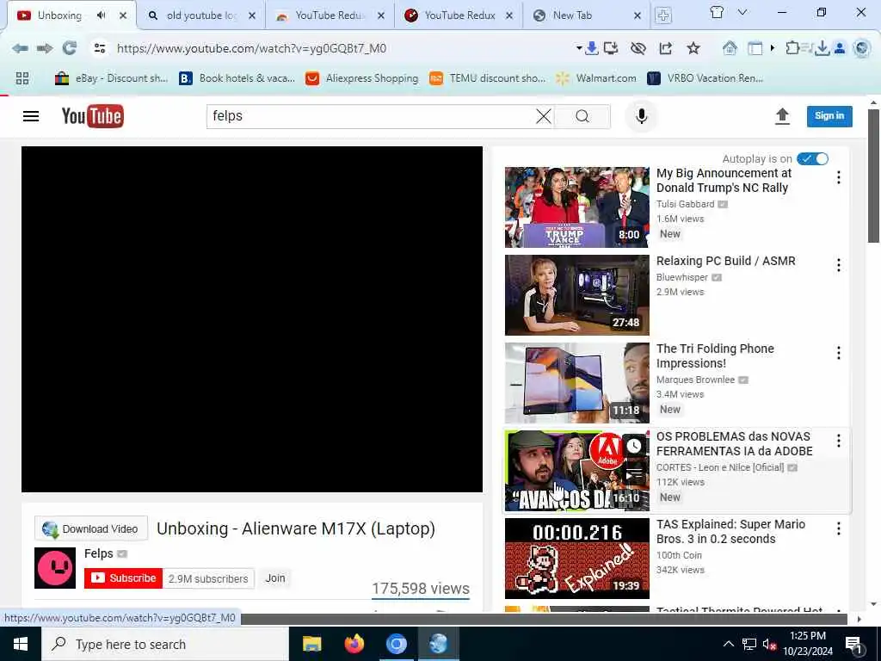Click the browser address bar URL
The width and height of the screenshot is (881, 661).
point(251,48)
